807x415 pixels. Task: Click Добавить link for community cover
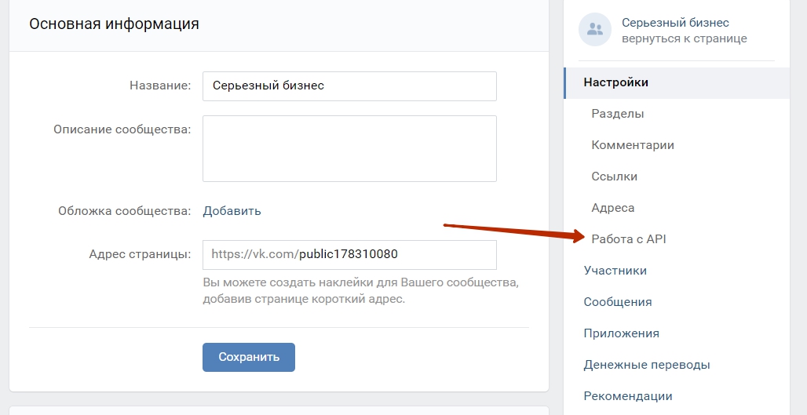(232, 210)
